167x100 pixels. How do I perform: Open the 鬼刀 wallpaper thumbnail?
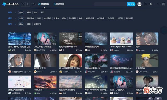pos(147,39)
